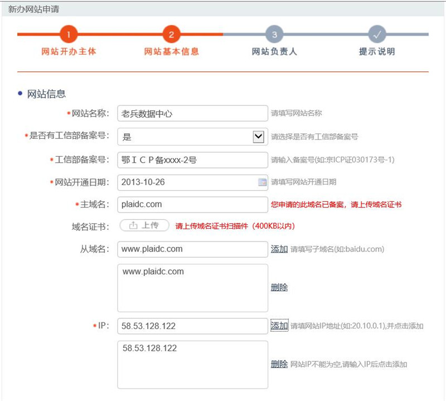Click 删除 link beside the IP list
This screenshot has width=446, height=401.
(279, 364)
